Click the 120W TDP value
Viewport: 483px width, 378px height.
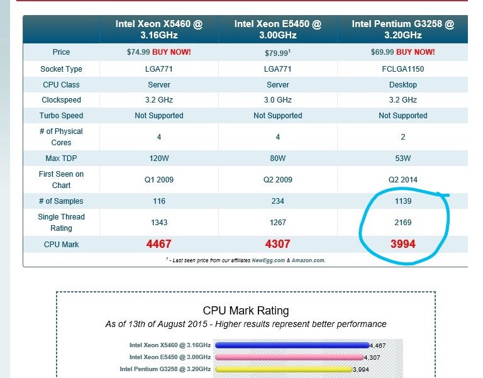click(159, 158)
